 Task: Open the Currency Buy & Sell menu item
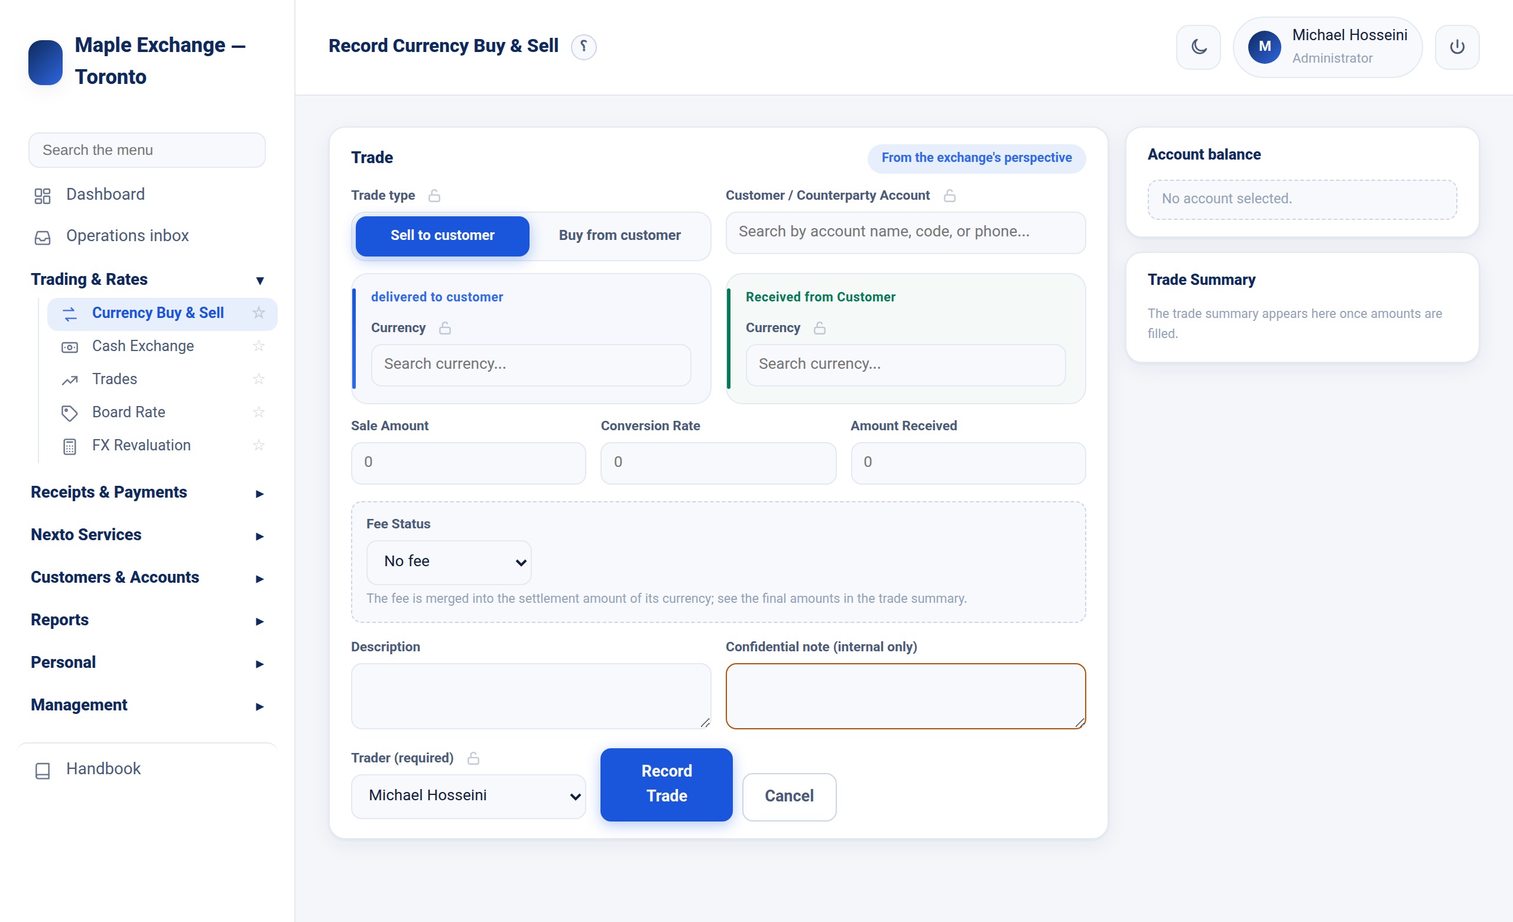click(162, 314)
